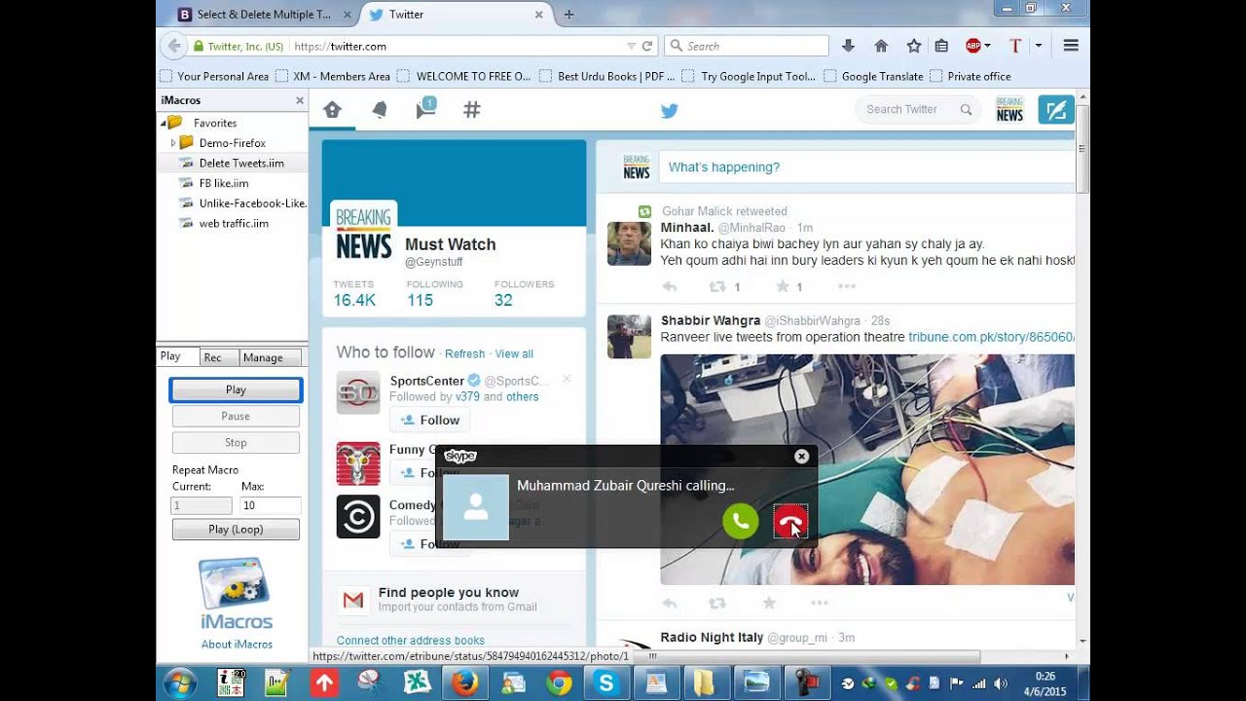Open the Firefox hamburger menu
The image size is (1246, 701).
click(x=1071, y=46)
